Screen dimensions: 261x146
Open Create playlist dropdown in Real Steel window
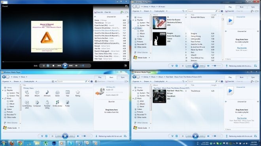[x=161, y=81]
